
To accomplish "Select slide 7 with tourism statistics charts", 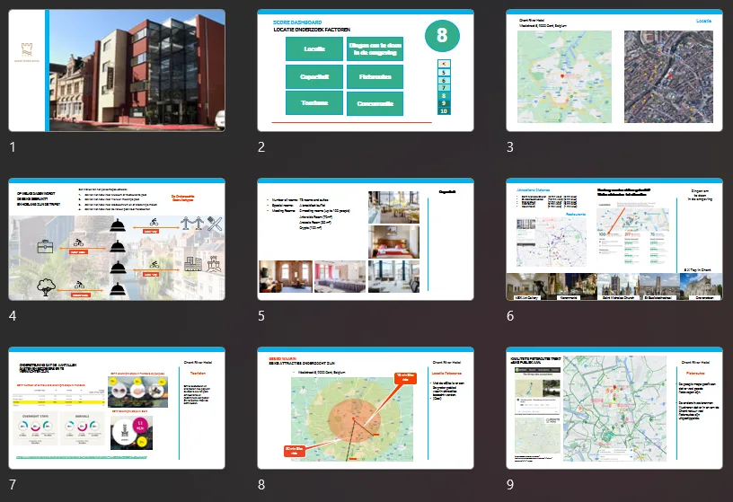I will coord(117,408).
